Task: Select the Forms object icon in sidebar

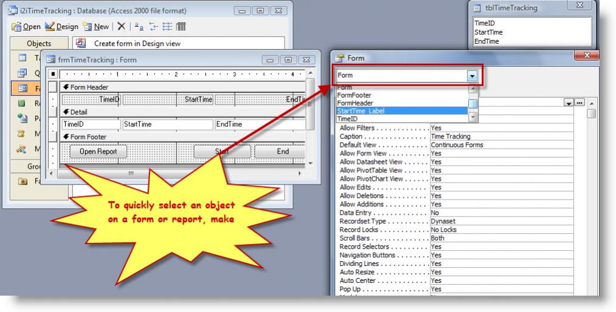Action: (x=22, y=89)
